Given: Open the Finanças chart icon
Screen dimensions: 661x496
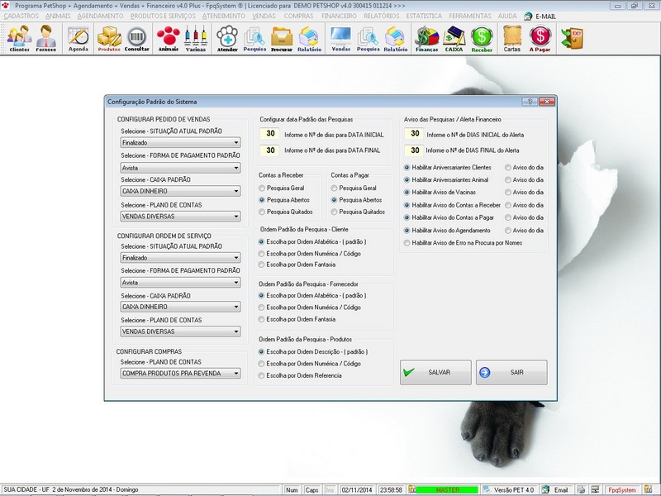Looking at the screenshot, I should coord(426,38).
